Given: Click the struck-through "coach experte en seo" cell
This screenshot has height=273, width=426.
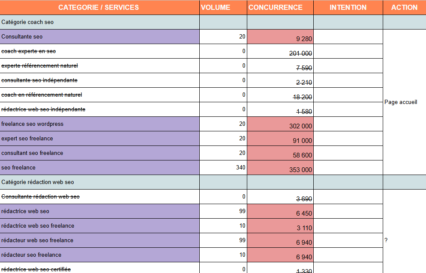Looking at the screenshot, I should pyautogui.click(x=99, y=51).
